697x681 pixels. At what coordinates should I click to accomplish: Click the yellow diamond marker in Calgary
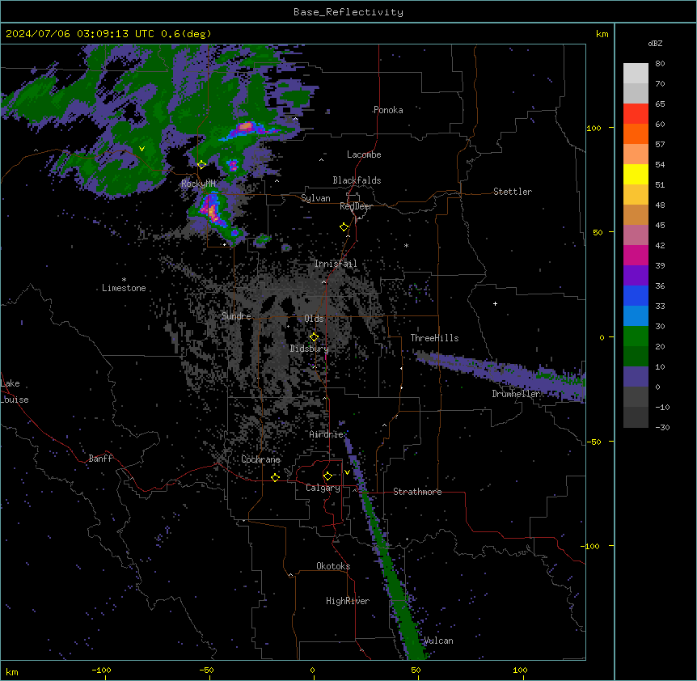coord(327,476)
